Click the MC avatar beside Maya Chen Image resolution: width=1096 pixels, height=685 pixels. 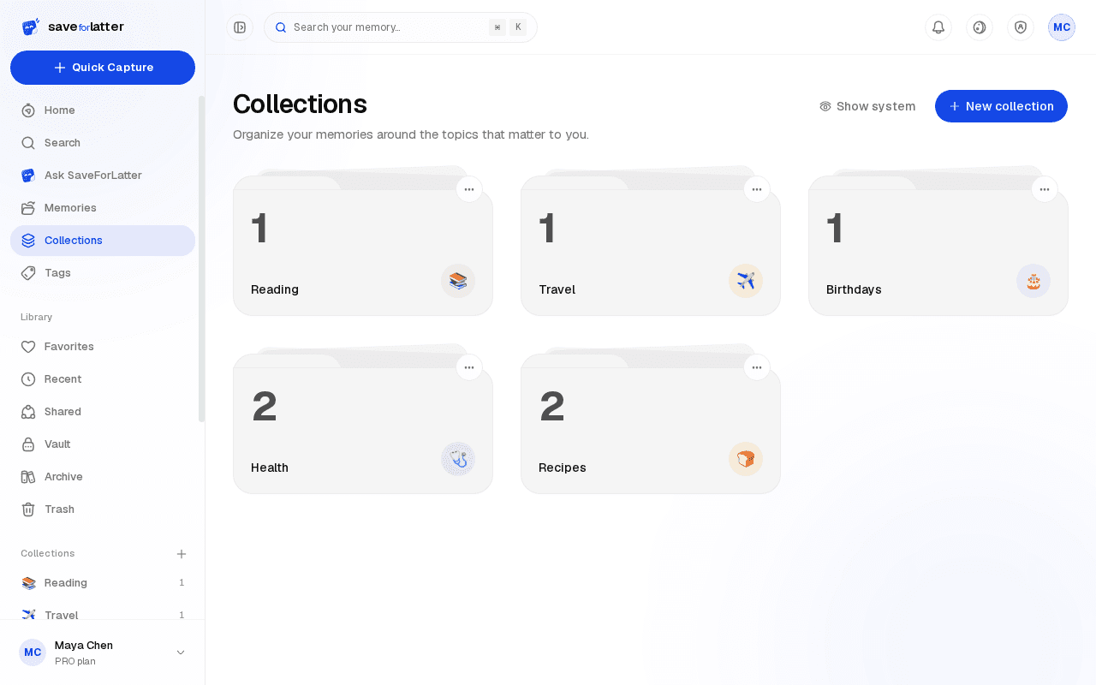point(33,652)
